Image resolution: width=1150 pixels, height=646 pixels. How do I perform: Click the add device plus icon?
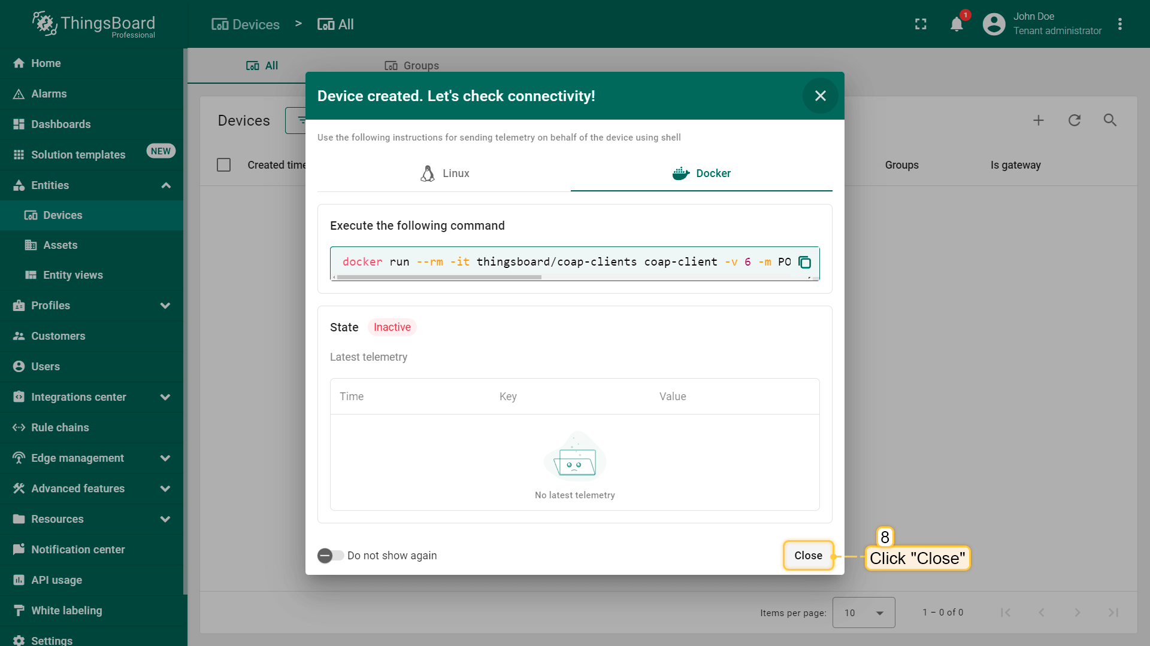(1039, 120)
